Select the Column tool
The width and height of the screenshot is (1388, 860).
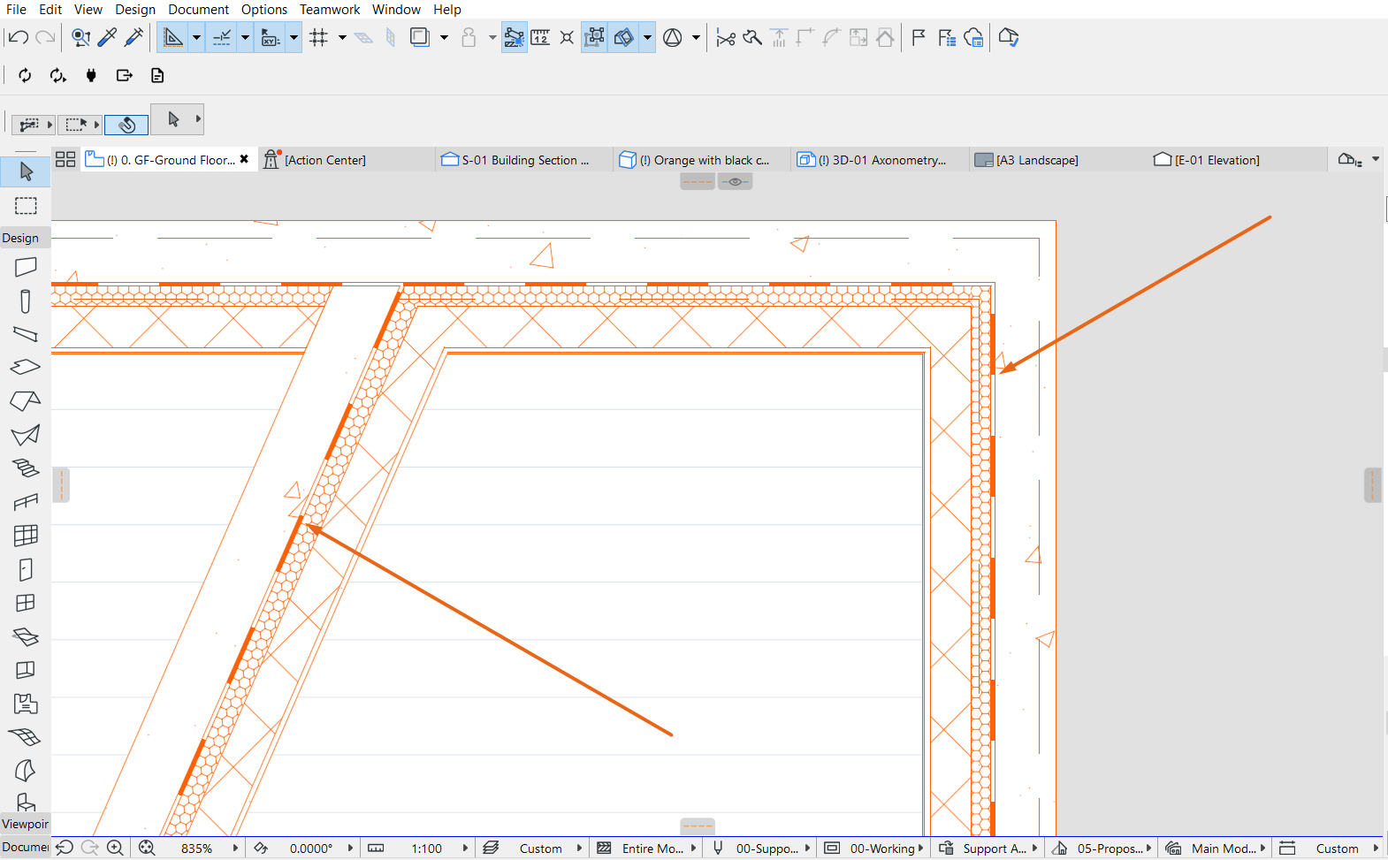coord(26,301)
